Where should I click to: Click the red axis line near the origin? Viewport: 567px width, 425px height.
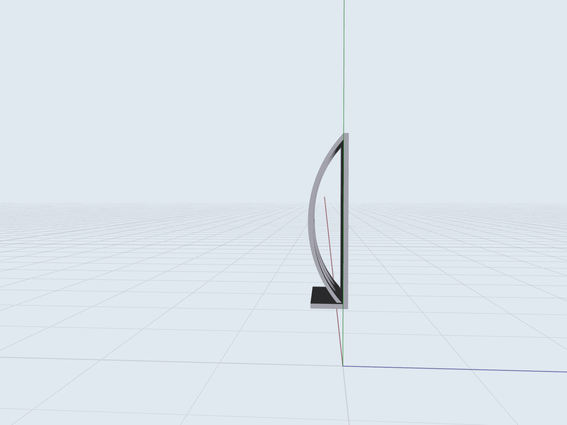[340, 338]
